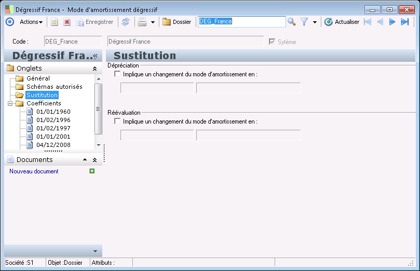Minimize the Dégressif France window
This screenshot has height=271, width=420.
[372, 10]
